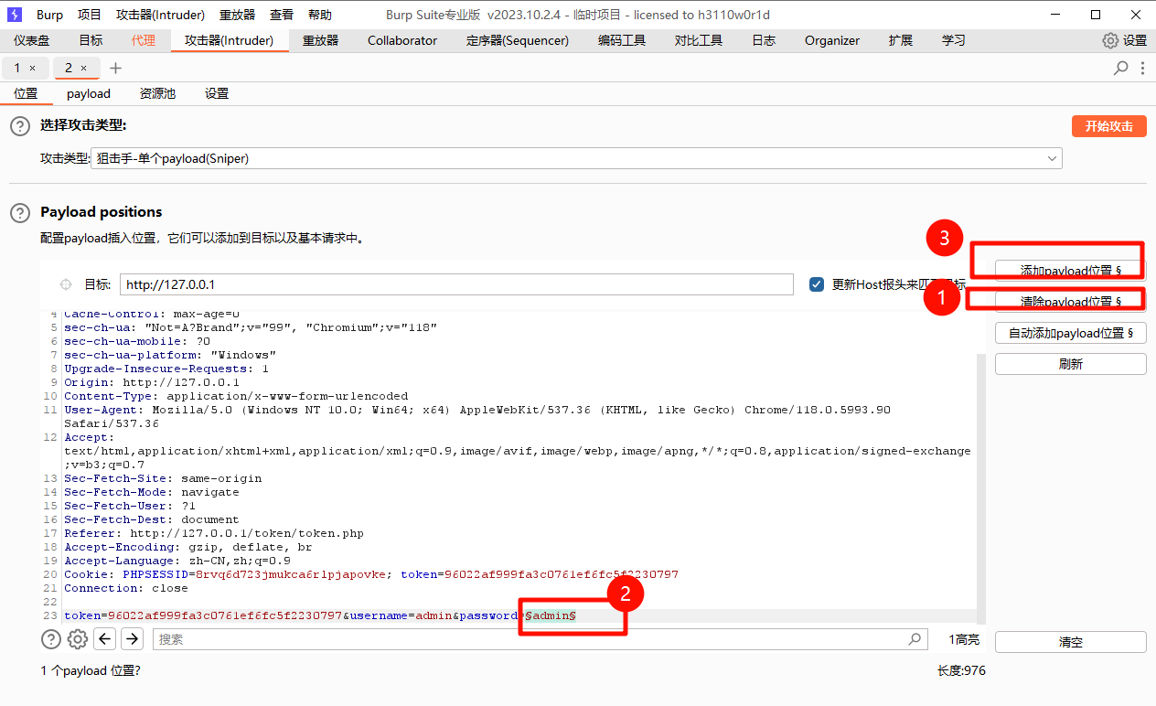The width and height of the screenshot is (1156, 706).
Task: Switch to the 代理 tab
Action: pyautogui.click(x=144, y=40)
